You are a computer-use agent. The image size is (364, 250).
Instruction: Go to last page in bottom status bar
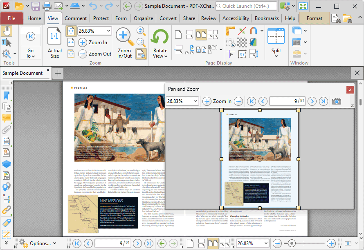click(x=149, y=243)
